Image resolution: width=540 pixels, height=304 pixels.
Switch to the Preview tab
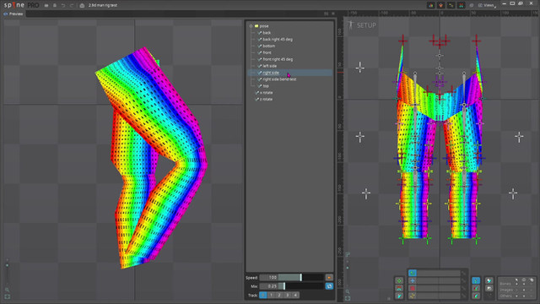pos(13,14)
